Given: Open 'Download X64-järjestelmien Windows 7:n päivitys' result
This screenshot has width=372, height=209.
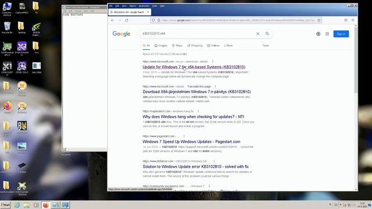Looking at the screenshot, I should coord(196,92).
